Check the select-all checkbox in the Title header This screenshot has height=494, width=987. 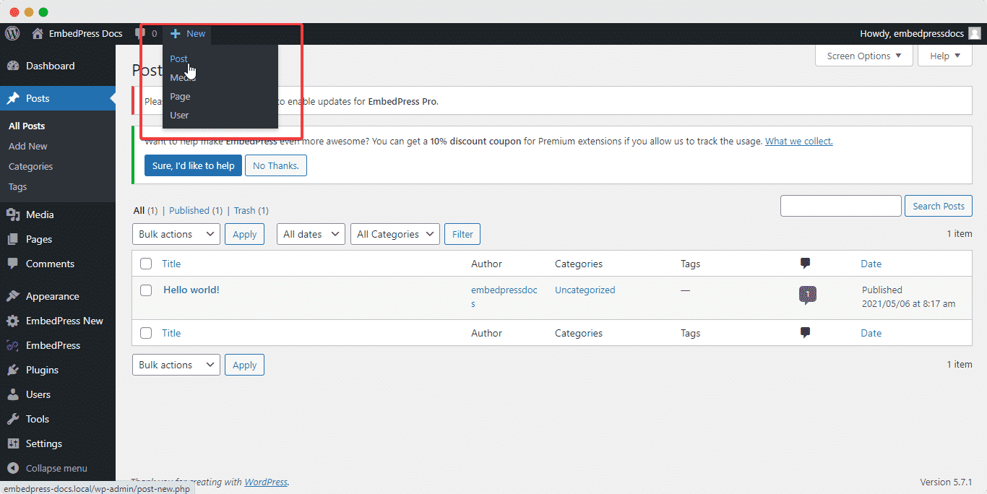pos(146,263)
